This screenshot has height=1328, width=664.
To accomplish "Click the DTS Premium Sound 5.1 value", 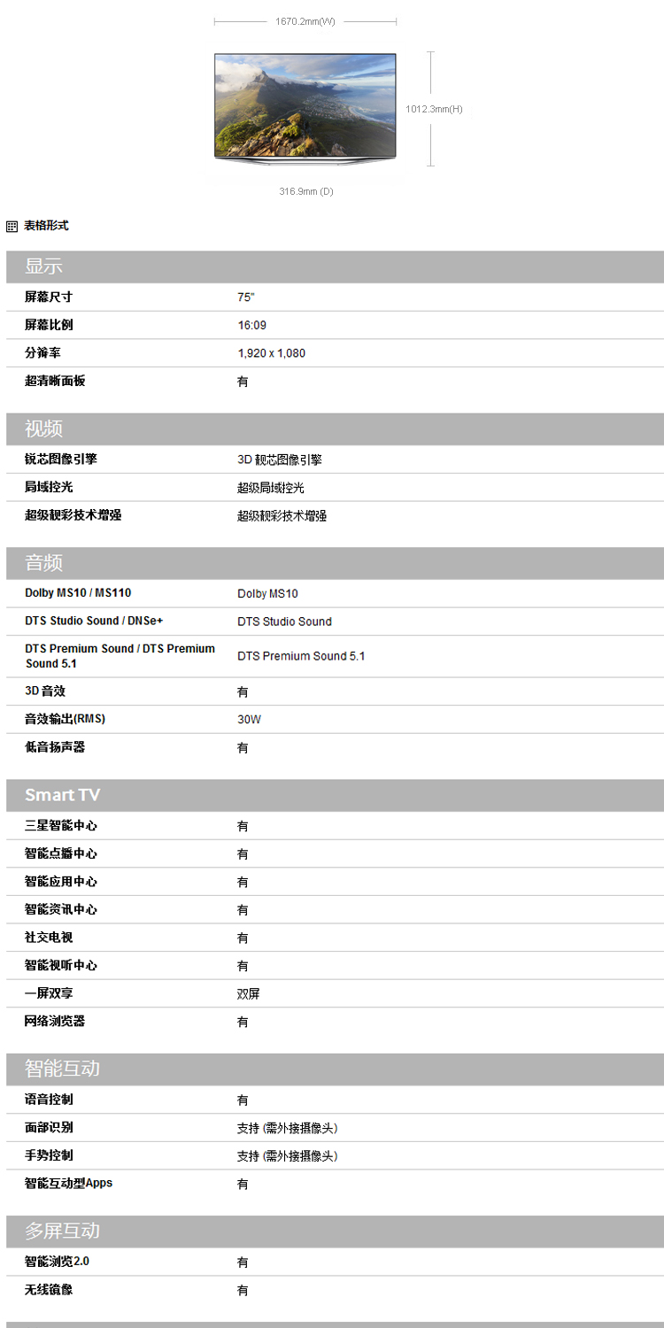I will pyautogui.click(x=301, y=656).
